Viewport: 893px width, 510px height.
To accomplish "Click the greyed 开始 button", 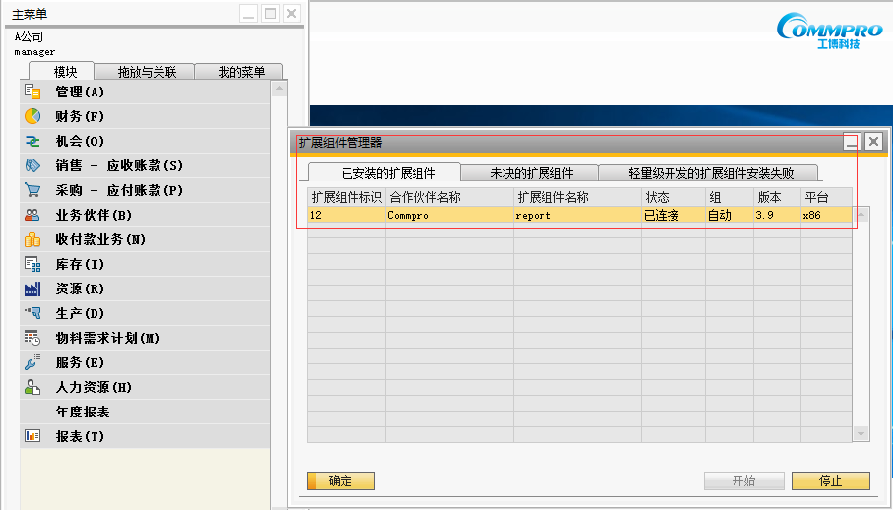I will (x=743, y=481).
